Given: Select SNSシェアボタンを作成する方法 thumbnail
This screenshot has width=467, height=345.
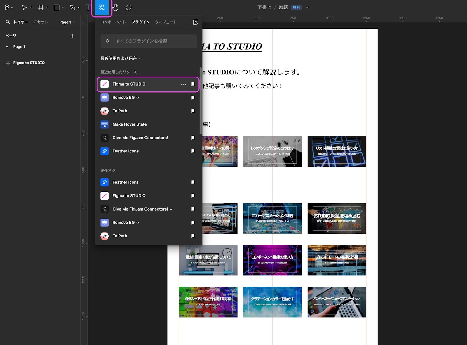Looking at the screenshot, I should (208, 302).
